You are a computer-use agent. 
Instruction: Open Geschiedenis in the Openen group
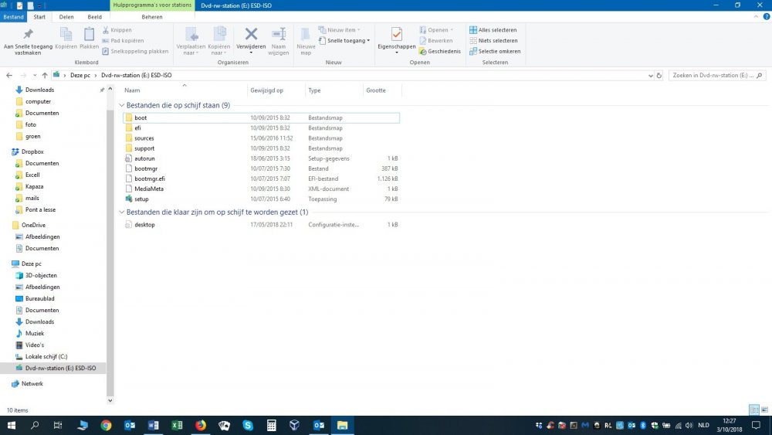pyautogui.click(x=440, y=51)
